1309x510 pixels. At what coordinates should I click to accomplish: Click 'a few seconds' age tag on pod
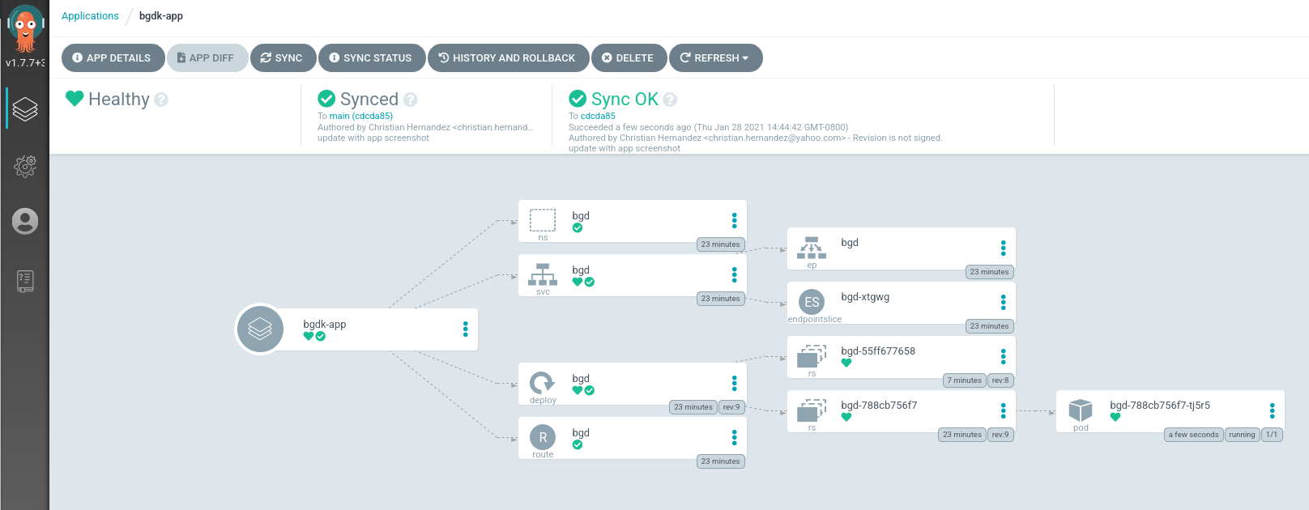pyautogui.click(x=1193, y=435)
